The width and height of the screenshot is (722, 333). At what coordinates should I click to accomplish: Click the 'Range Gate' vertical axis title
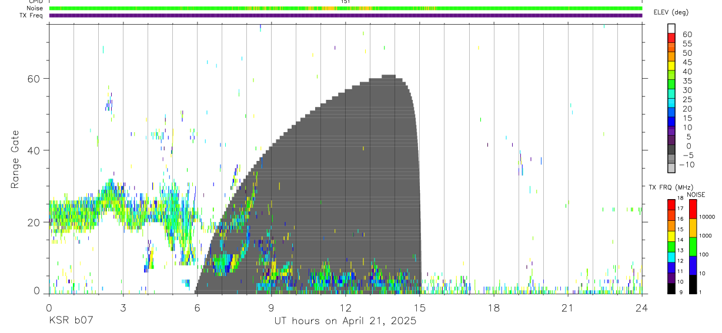[x=16, y=159]
